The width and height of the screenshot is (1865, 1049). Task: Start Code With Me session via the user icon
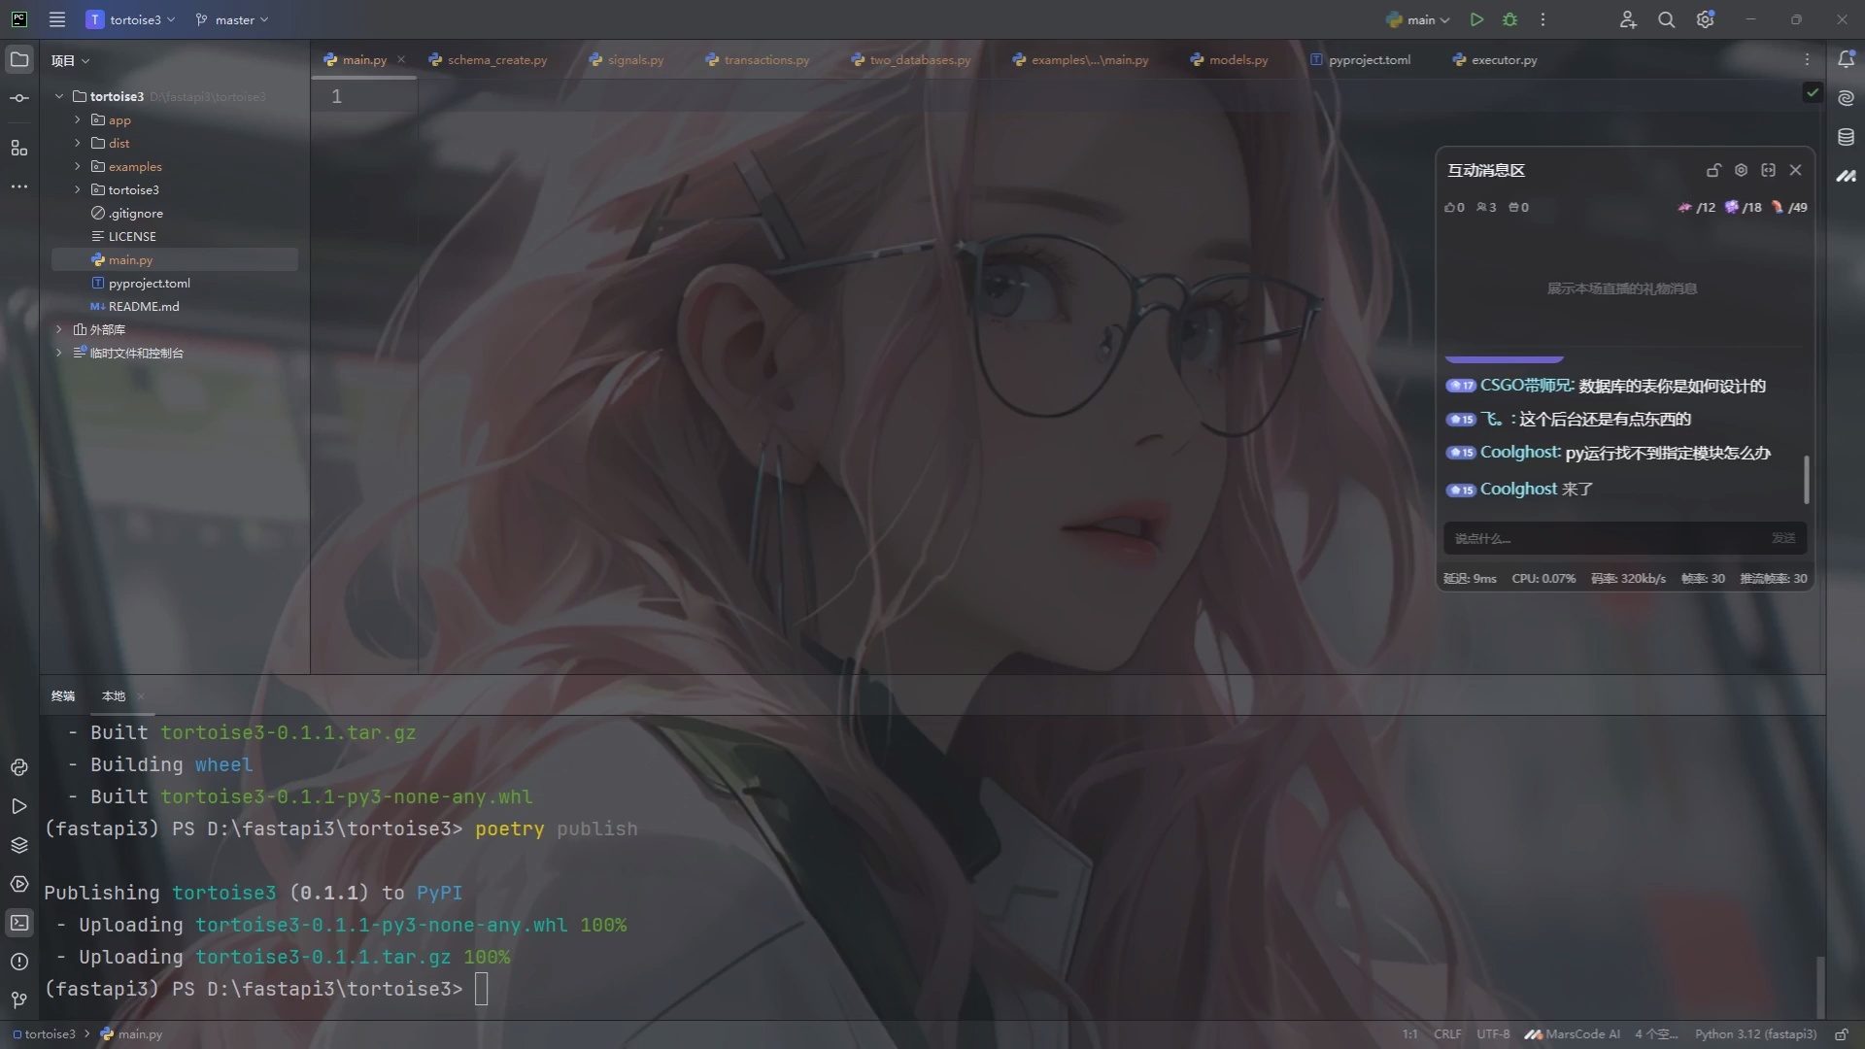(x=1628, y=19)
